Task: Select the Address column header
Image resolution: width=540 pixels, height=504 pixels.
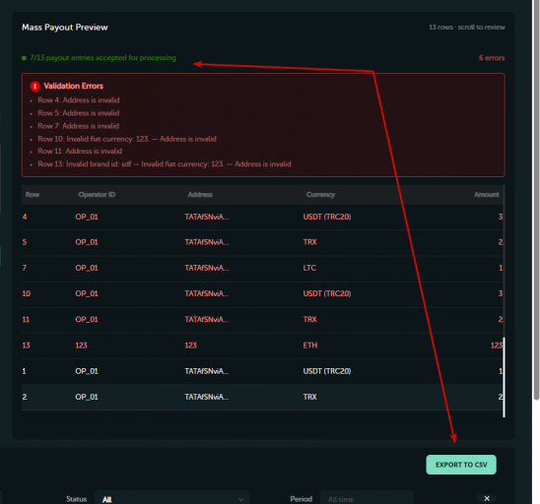Action: 200,195
